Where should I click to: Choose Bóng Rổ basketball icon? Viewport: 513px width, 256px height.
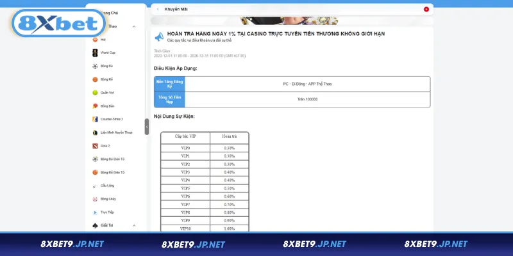pos(95,79)
